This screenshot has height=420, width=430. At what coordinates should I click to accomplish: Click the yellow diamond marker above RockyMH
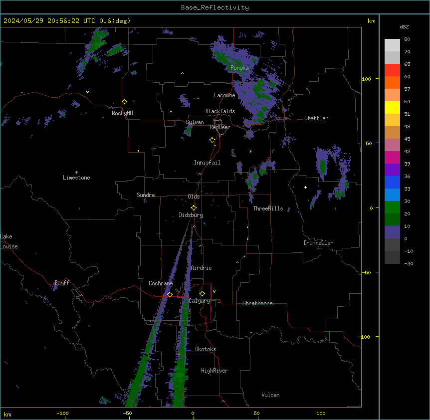pos(125,102)
